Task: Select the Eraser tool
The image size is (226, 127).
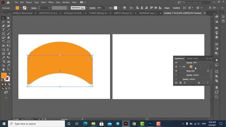Action: [8, 38]
